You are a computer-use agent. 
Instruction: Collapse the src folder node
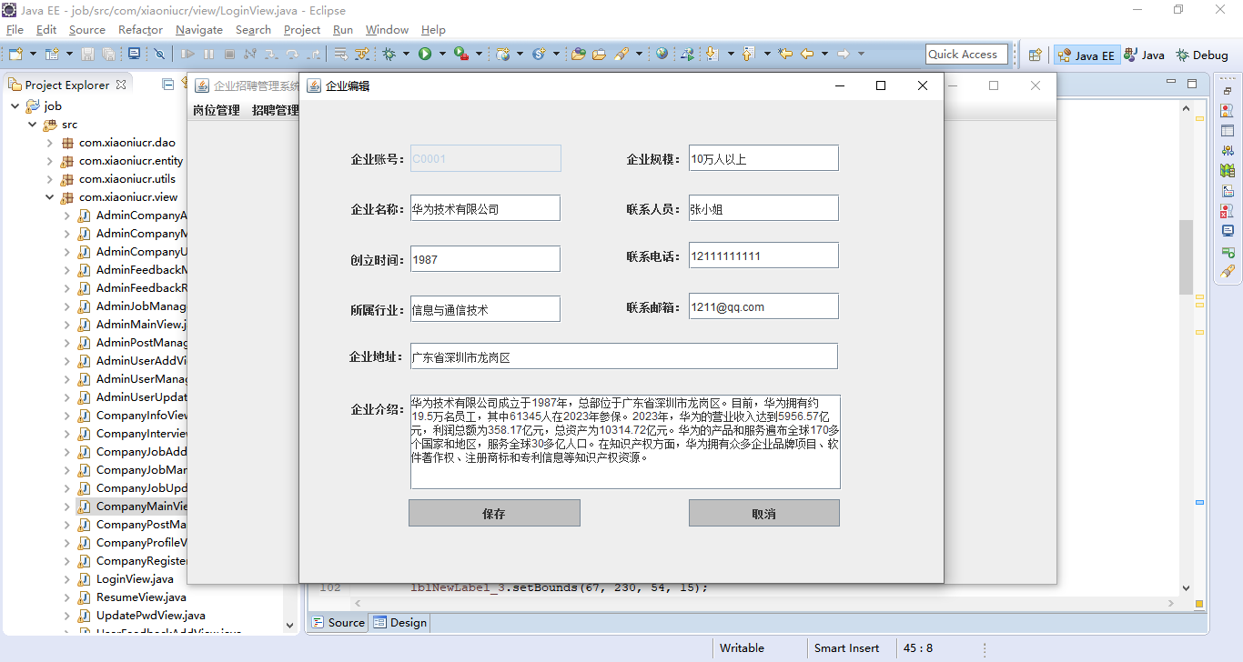click(33, 124)
